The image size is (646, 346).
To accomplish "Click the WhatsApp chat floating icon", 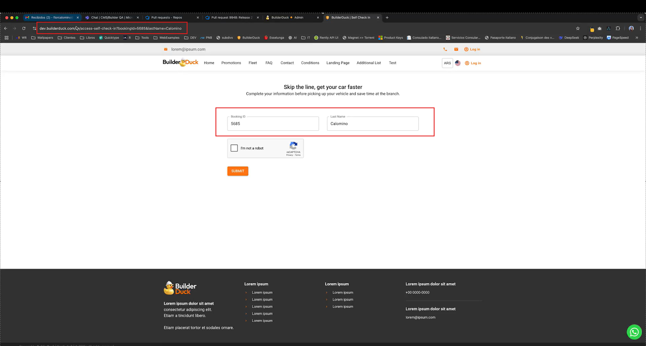I will pos(634,332).
